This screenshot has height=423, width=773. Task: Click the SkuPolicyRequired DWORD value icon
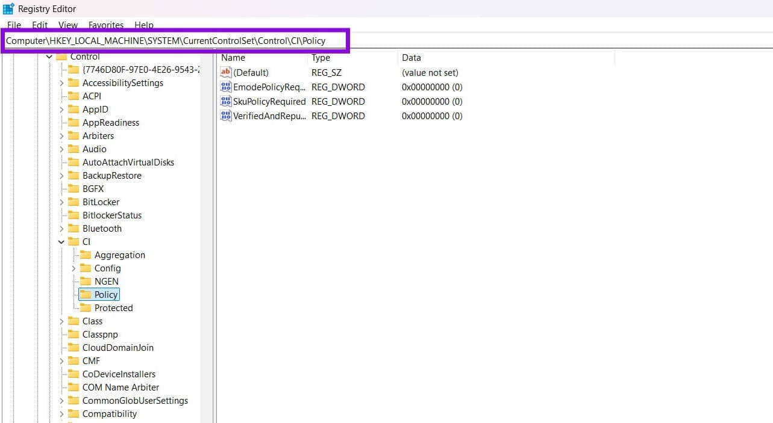(226, 101)
